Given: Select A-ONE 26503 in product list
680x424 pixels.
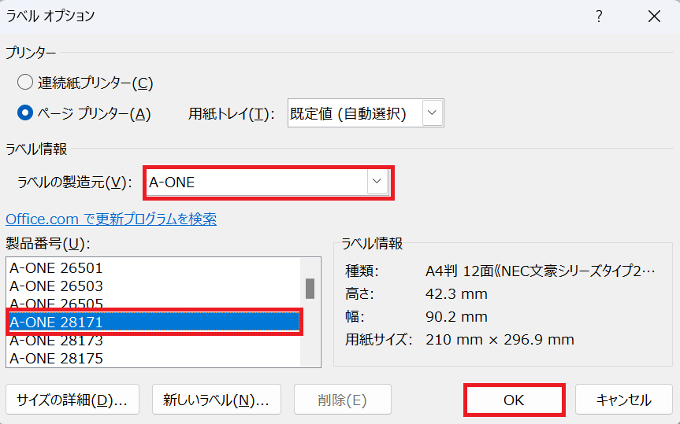Looking at the screenshot, I should pos(154,286).
